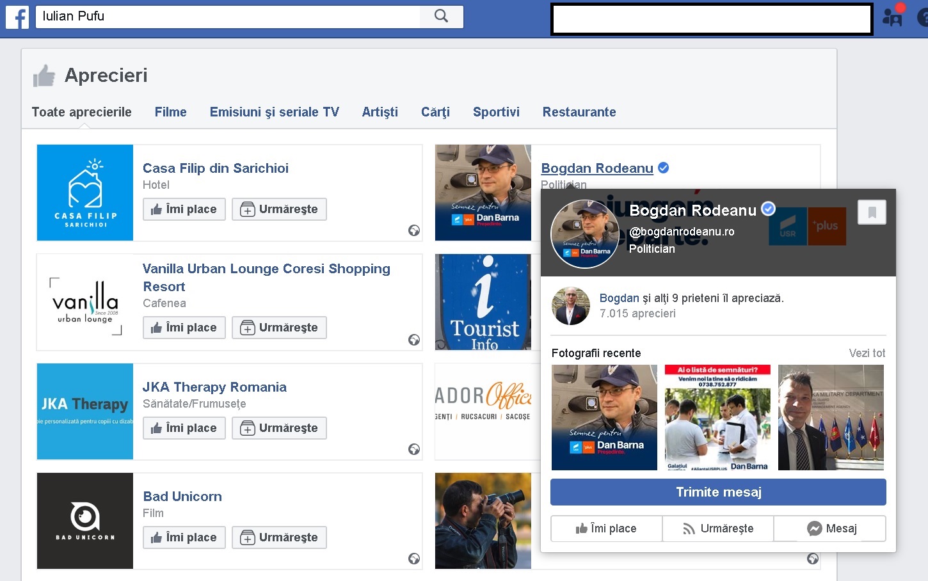Like JKA Therapy Romania with Îmi place

click(x=184, y=428)
